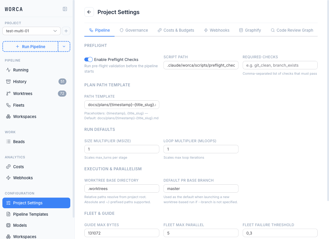Open Fleets page
329x239 pixels.
[36, 105]
